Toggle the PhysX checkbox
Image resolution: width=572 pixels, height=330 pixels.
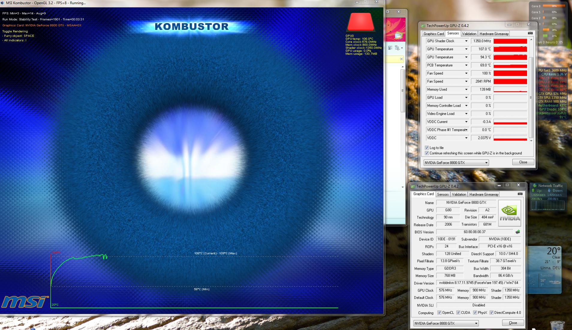pyautogui.click(x=475, y=313)
